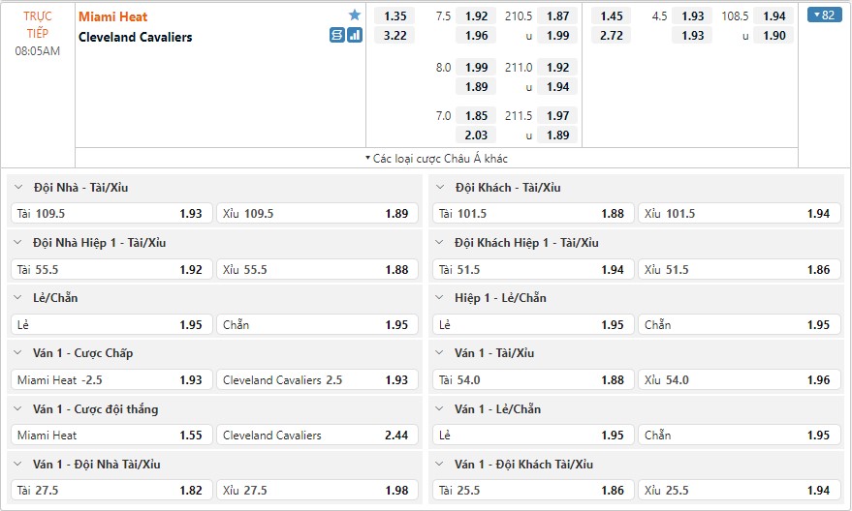Collapse Hiệp 1 - Lẻ/Chẵn section

(440, 298)
